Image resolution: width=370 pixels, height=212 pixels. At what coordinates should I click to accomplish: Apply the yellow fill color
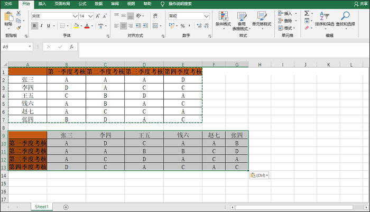pos(76,26)
